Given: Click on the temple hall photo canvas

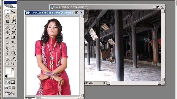Looking at the screenshot, I should [123, 45].
